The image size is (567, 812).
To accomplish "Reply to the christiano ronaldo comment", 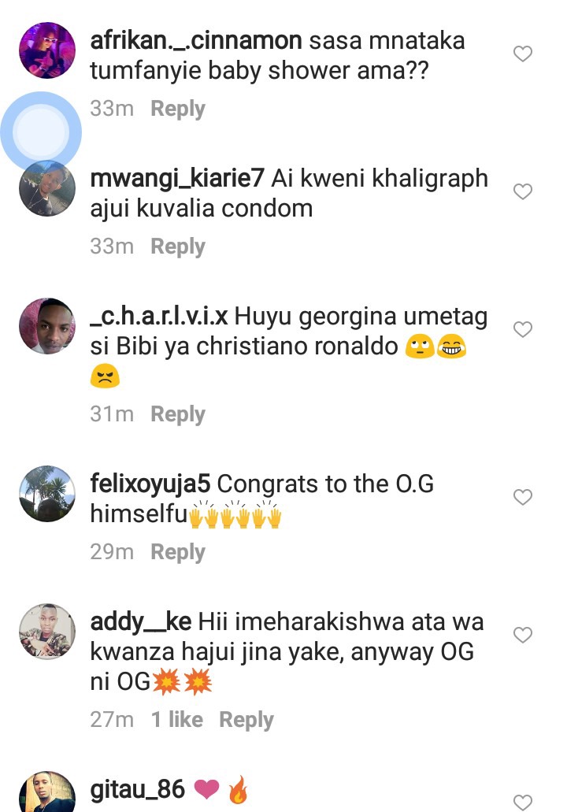I will tap(178, 414).
